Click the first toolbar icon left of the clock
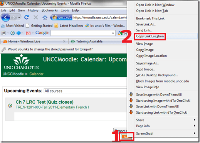The height and width of the screenshot is (143, 200). 3,33
